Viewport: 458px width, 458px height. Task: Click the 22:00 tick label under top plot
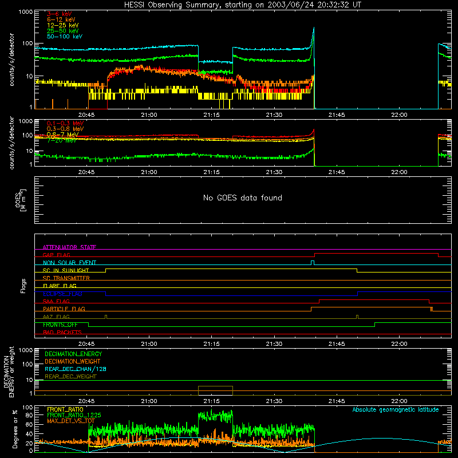[x=398, y=115]
